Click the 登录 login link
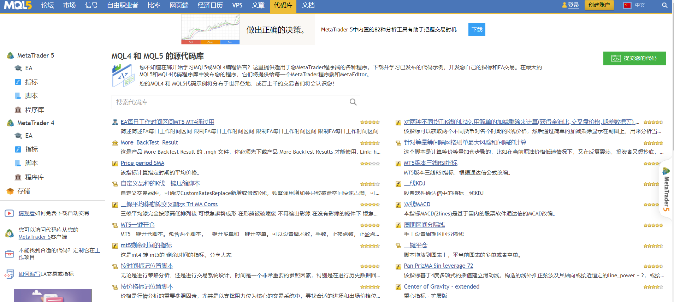Image resolution: width=674 pixels, height=302 pixels. 573,5
